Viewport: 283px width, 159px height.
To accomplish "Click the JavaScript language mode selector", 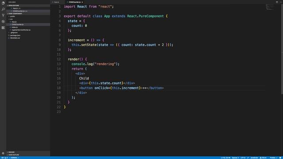I will pos(254,158).
